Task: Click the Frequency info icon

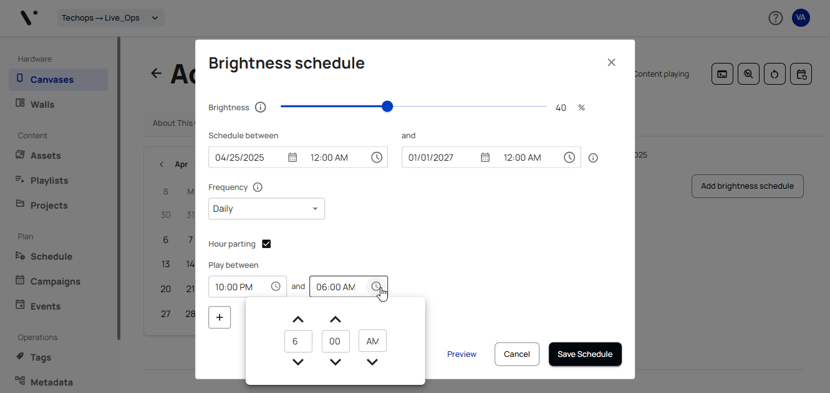Action: (x=258, y=187)
